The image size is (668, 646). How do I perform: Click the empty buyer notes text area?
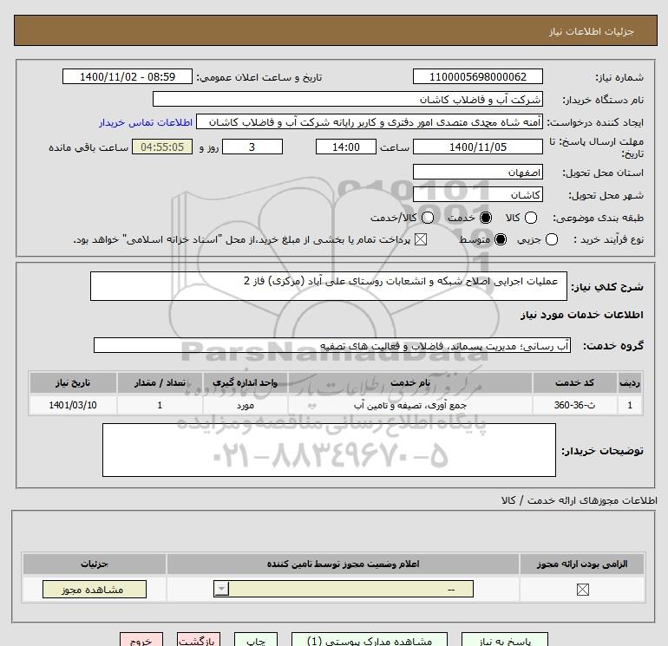(x=329, y=450)
